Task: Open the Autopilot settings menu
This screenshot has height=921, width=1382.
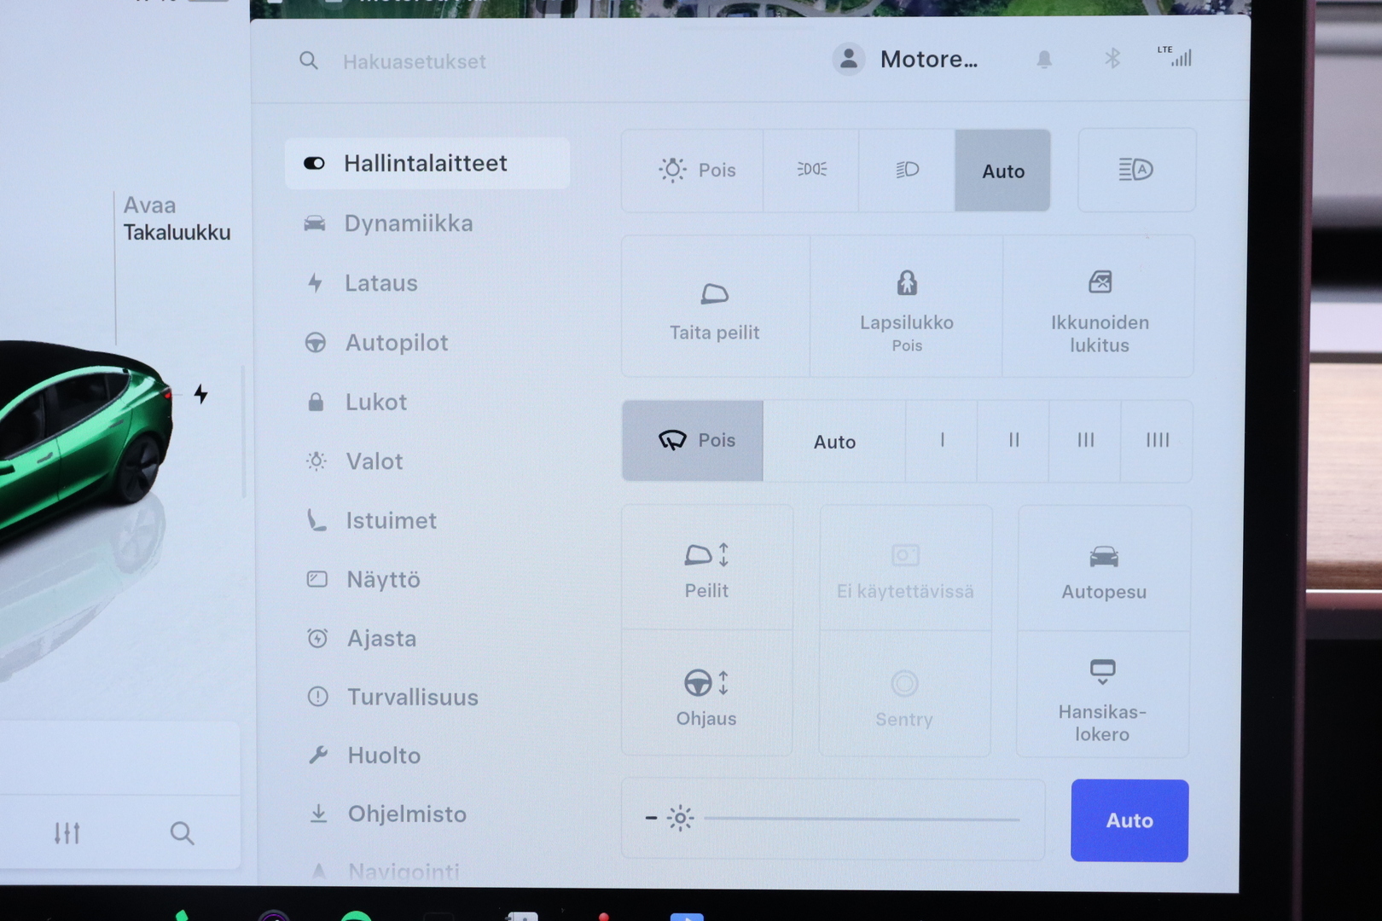Action: tap(396, 343)
